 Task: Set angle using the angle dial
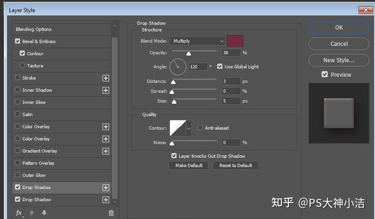[x=178, y=67]
